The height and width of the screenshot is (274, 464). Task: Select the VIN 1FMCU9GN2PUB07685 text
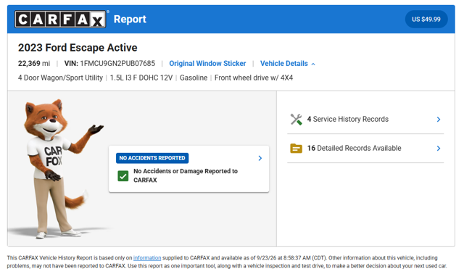coord(109,64)
